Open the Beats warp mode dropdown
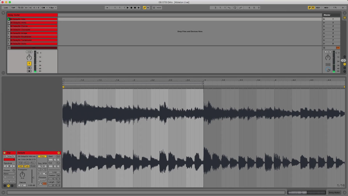 42,174
